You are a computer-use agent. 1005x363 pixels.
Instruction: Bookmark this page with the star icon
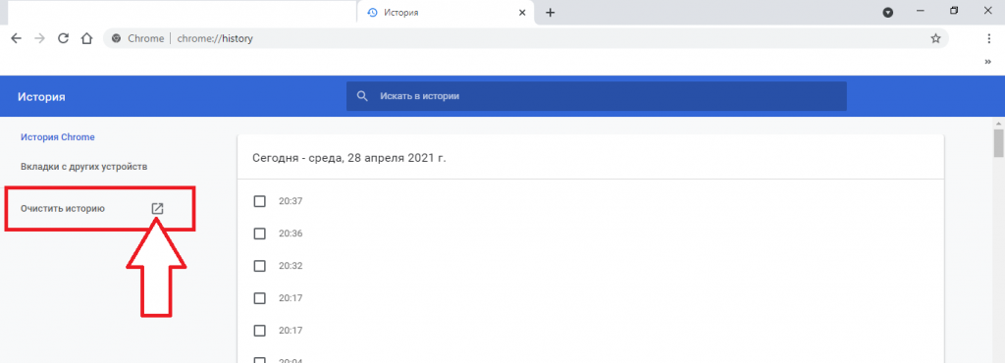pos(935,38)
